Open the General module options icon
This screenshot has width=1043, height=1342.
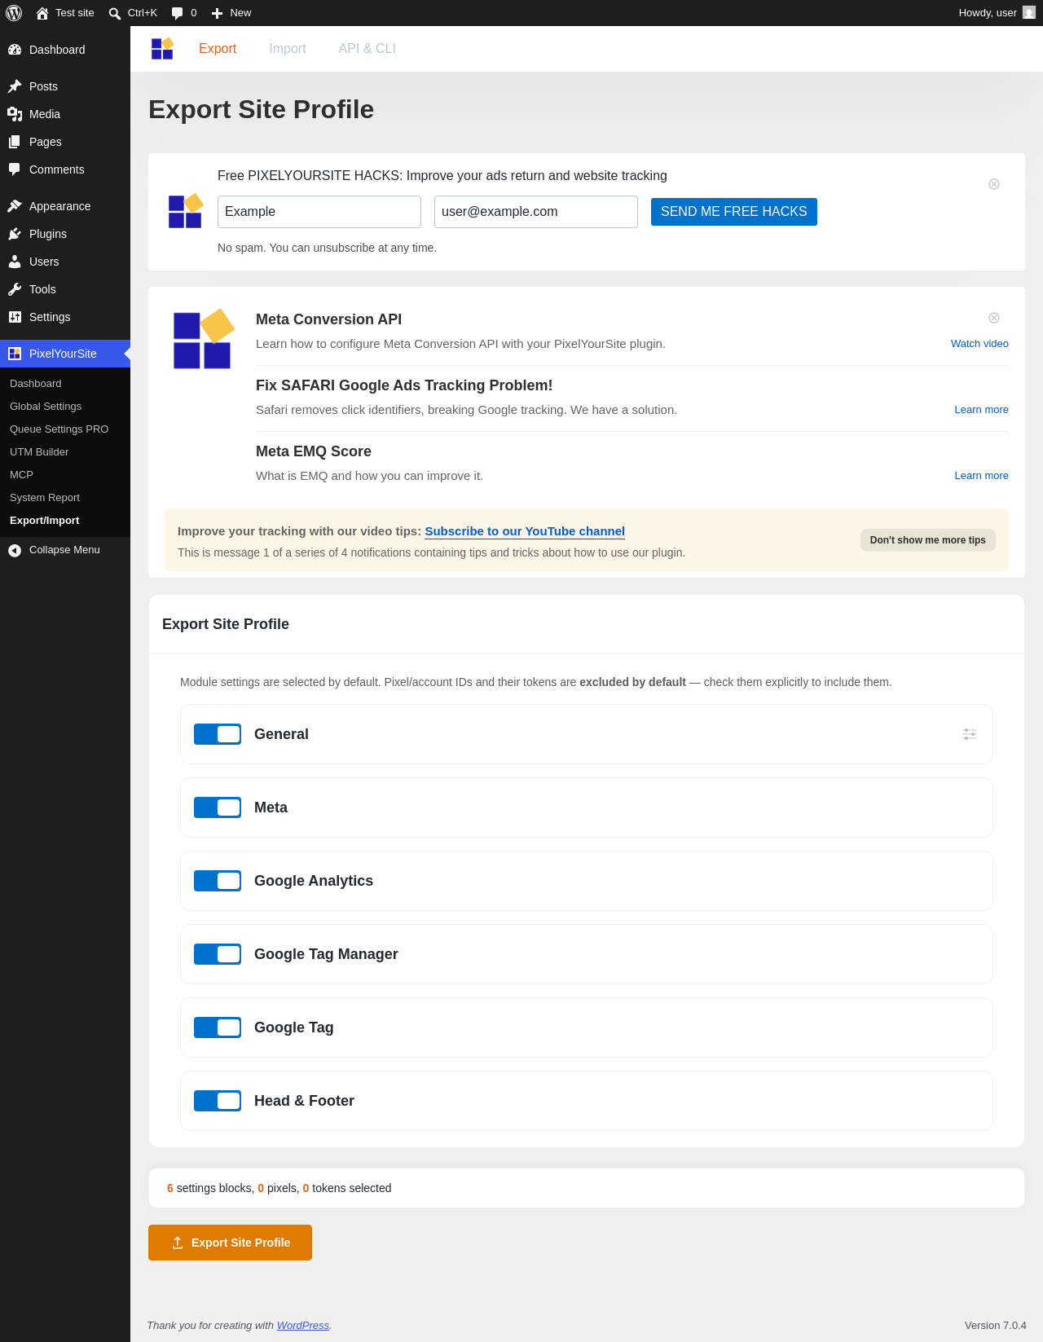(970, 734)
